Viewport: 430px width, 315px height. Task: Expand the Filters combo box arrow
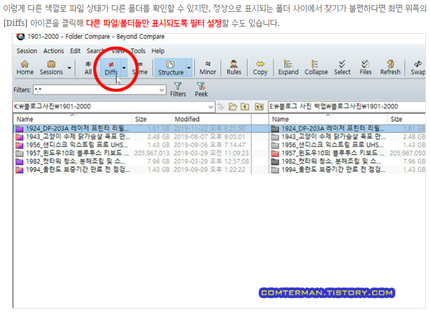[x=162, y=90]
